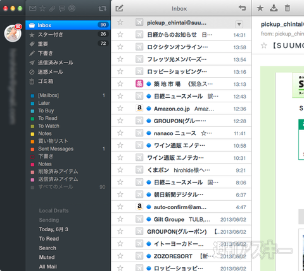304x271 pixels.
Task: Open the account avatar with the 90 badge
Action: 13,33
